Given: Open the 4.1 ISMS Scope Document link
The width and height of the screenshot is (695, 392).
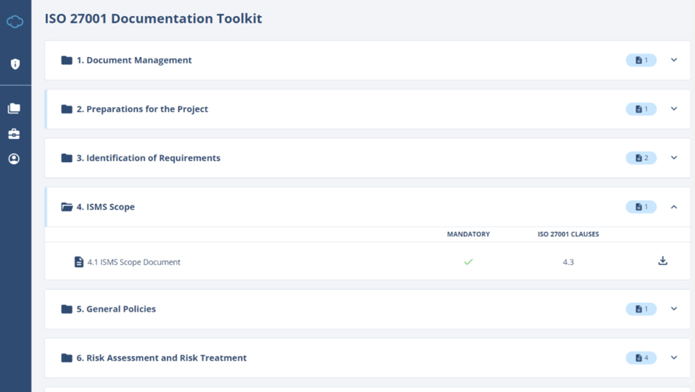Looking at the screenshot, I should pyautogui.click(x=133, y=262).
